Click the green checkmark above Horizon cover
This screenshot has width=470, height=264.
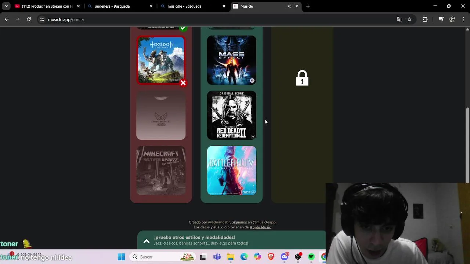click(x=183, y=28)
